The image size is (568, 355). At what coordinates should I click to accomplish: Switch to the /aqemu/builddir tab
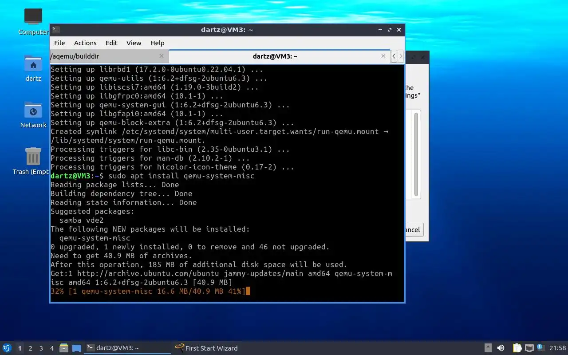point(109,56)
